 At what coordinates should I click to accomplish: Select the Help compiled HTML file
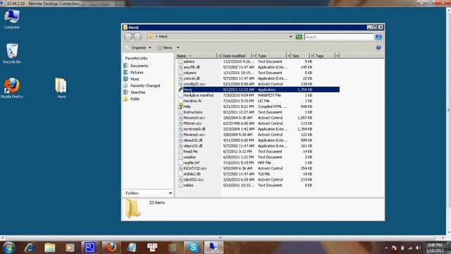pos(187,107)
